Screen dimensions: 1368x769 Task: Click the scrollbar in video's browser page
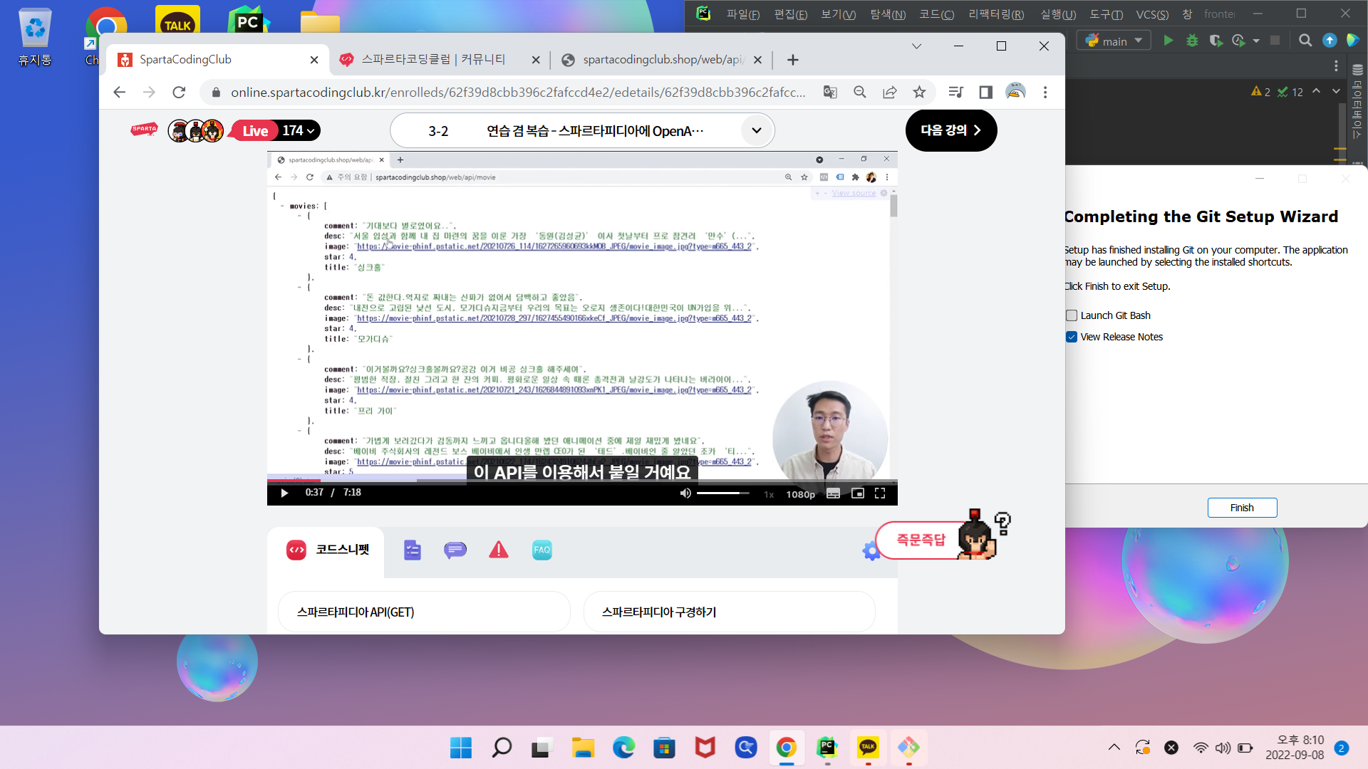893,206
